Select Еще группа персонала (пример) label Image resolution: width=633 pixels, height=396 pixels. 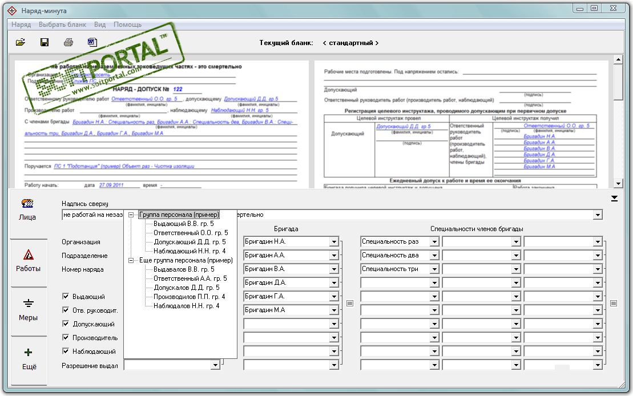coord(186,260)
